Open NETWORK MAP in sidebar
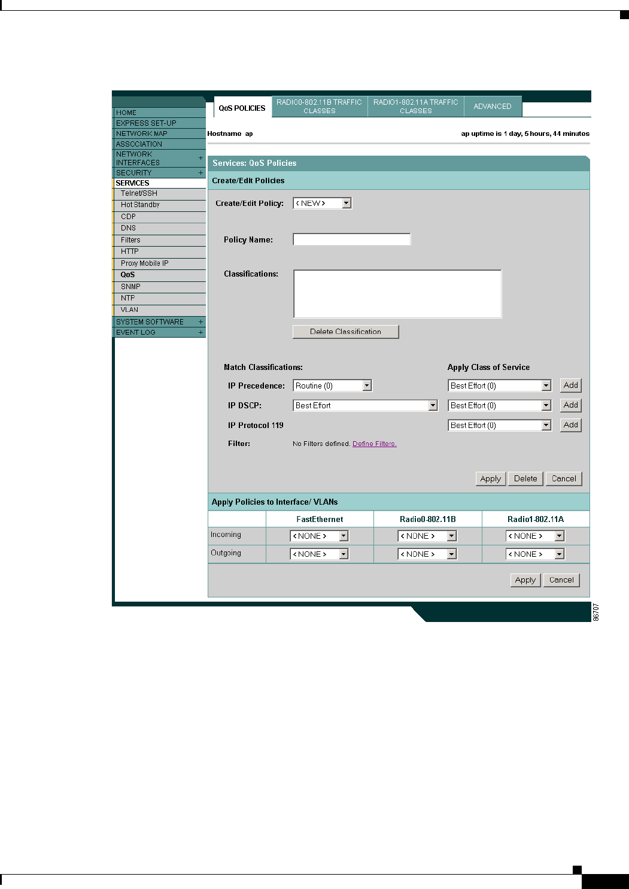 [159, 133]
